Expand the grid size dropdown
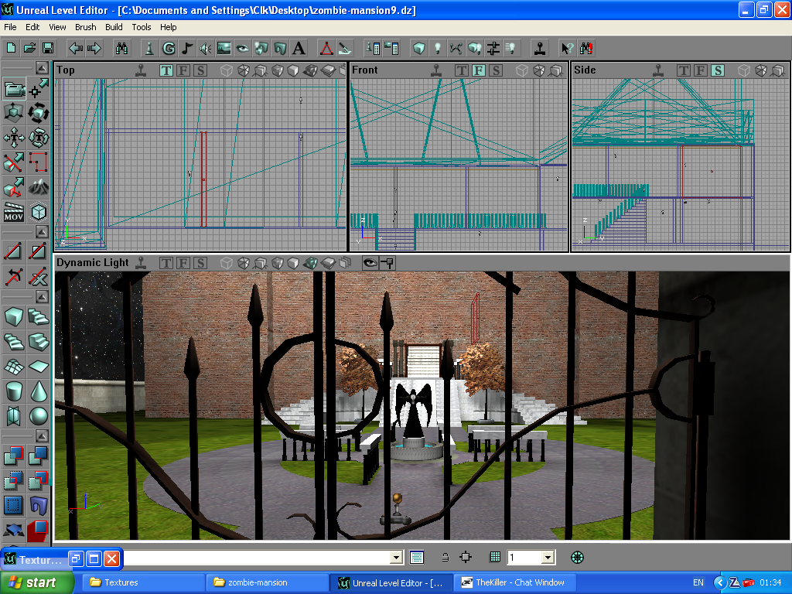792x594 pixels. (x=548, y=557)
